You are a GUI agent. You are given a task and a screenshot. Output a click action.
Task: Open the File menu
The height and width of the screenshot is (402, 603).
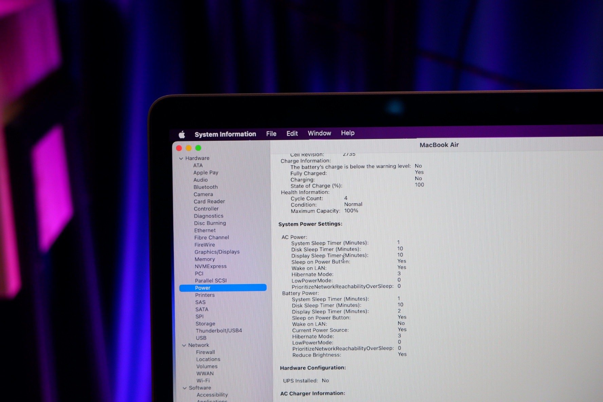pyautogui.click(x=271, y=134)
